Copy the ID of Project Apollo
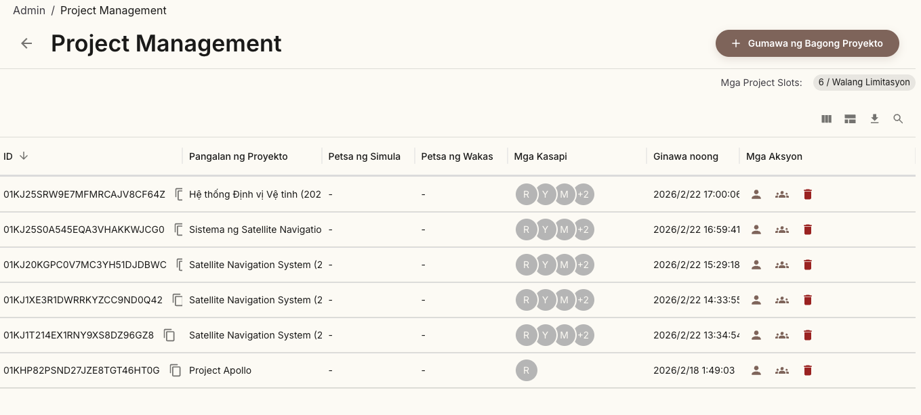This screenshot has width=921, height=415. [175, 370]
